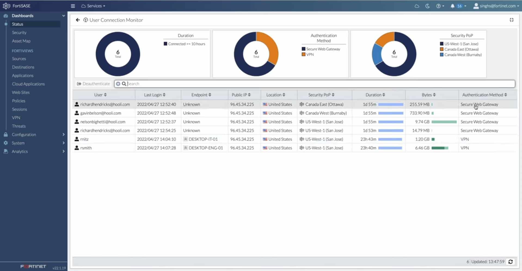522x271 pixels.
Task: Click the add filter plus icon in search bar
Action: coord(118,84)
